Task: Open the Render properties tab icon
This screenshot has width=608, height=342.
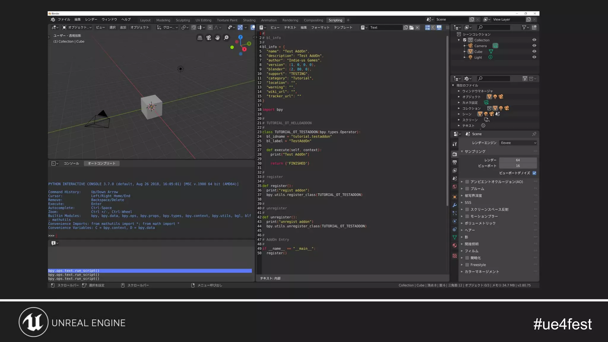Action: click(x=455, y=154)
